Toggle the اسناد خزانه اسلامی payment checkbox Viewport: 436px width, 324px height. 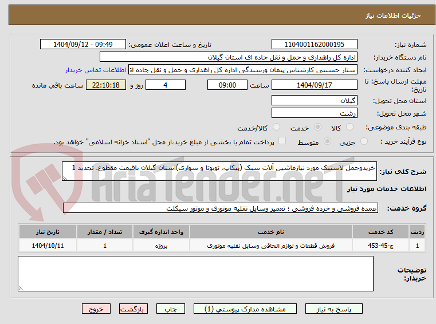click(x=282, y=141)
